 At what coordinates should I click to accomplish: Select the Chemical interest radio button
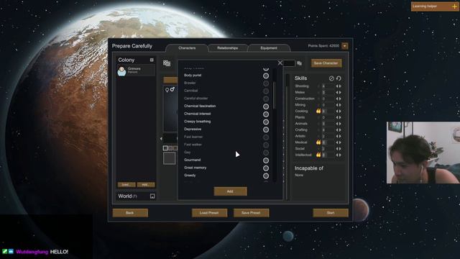(x=266, y=114)
